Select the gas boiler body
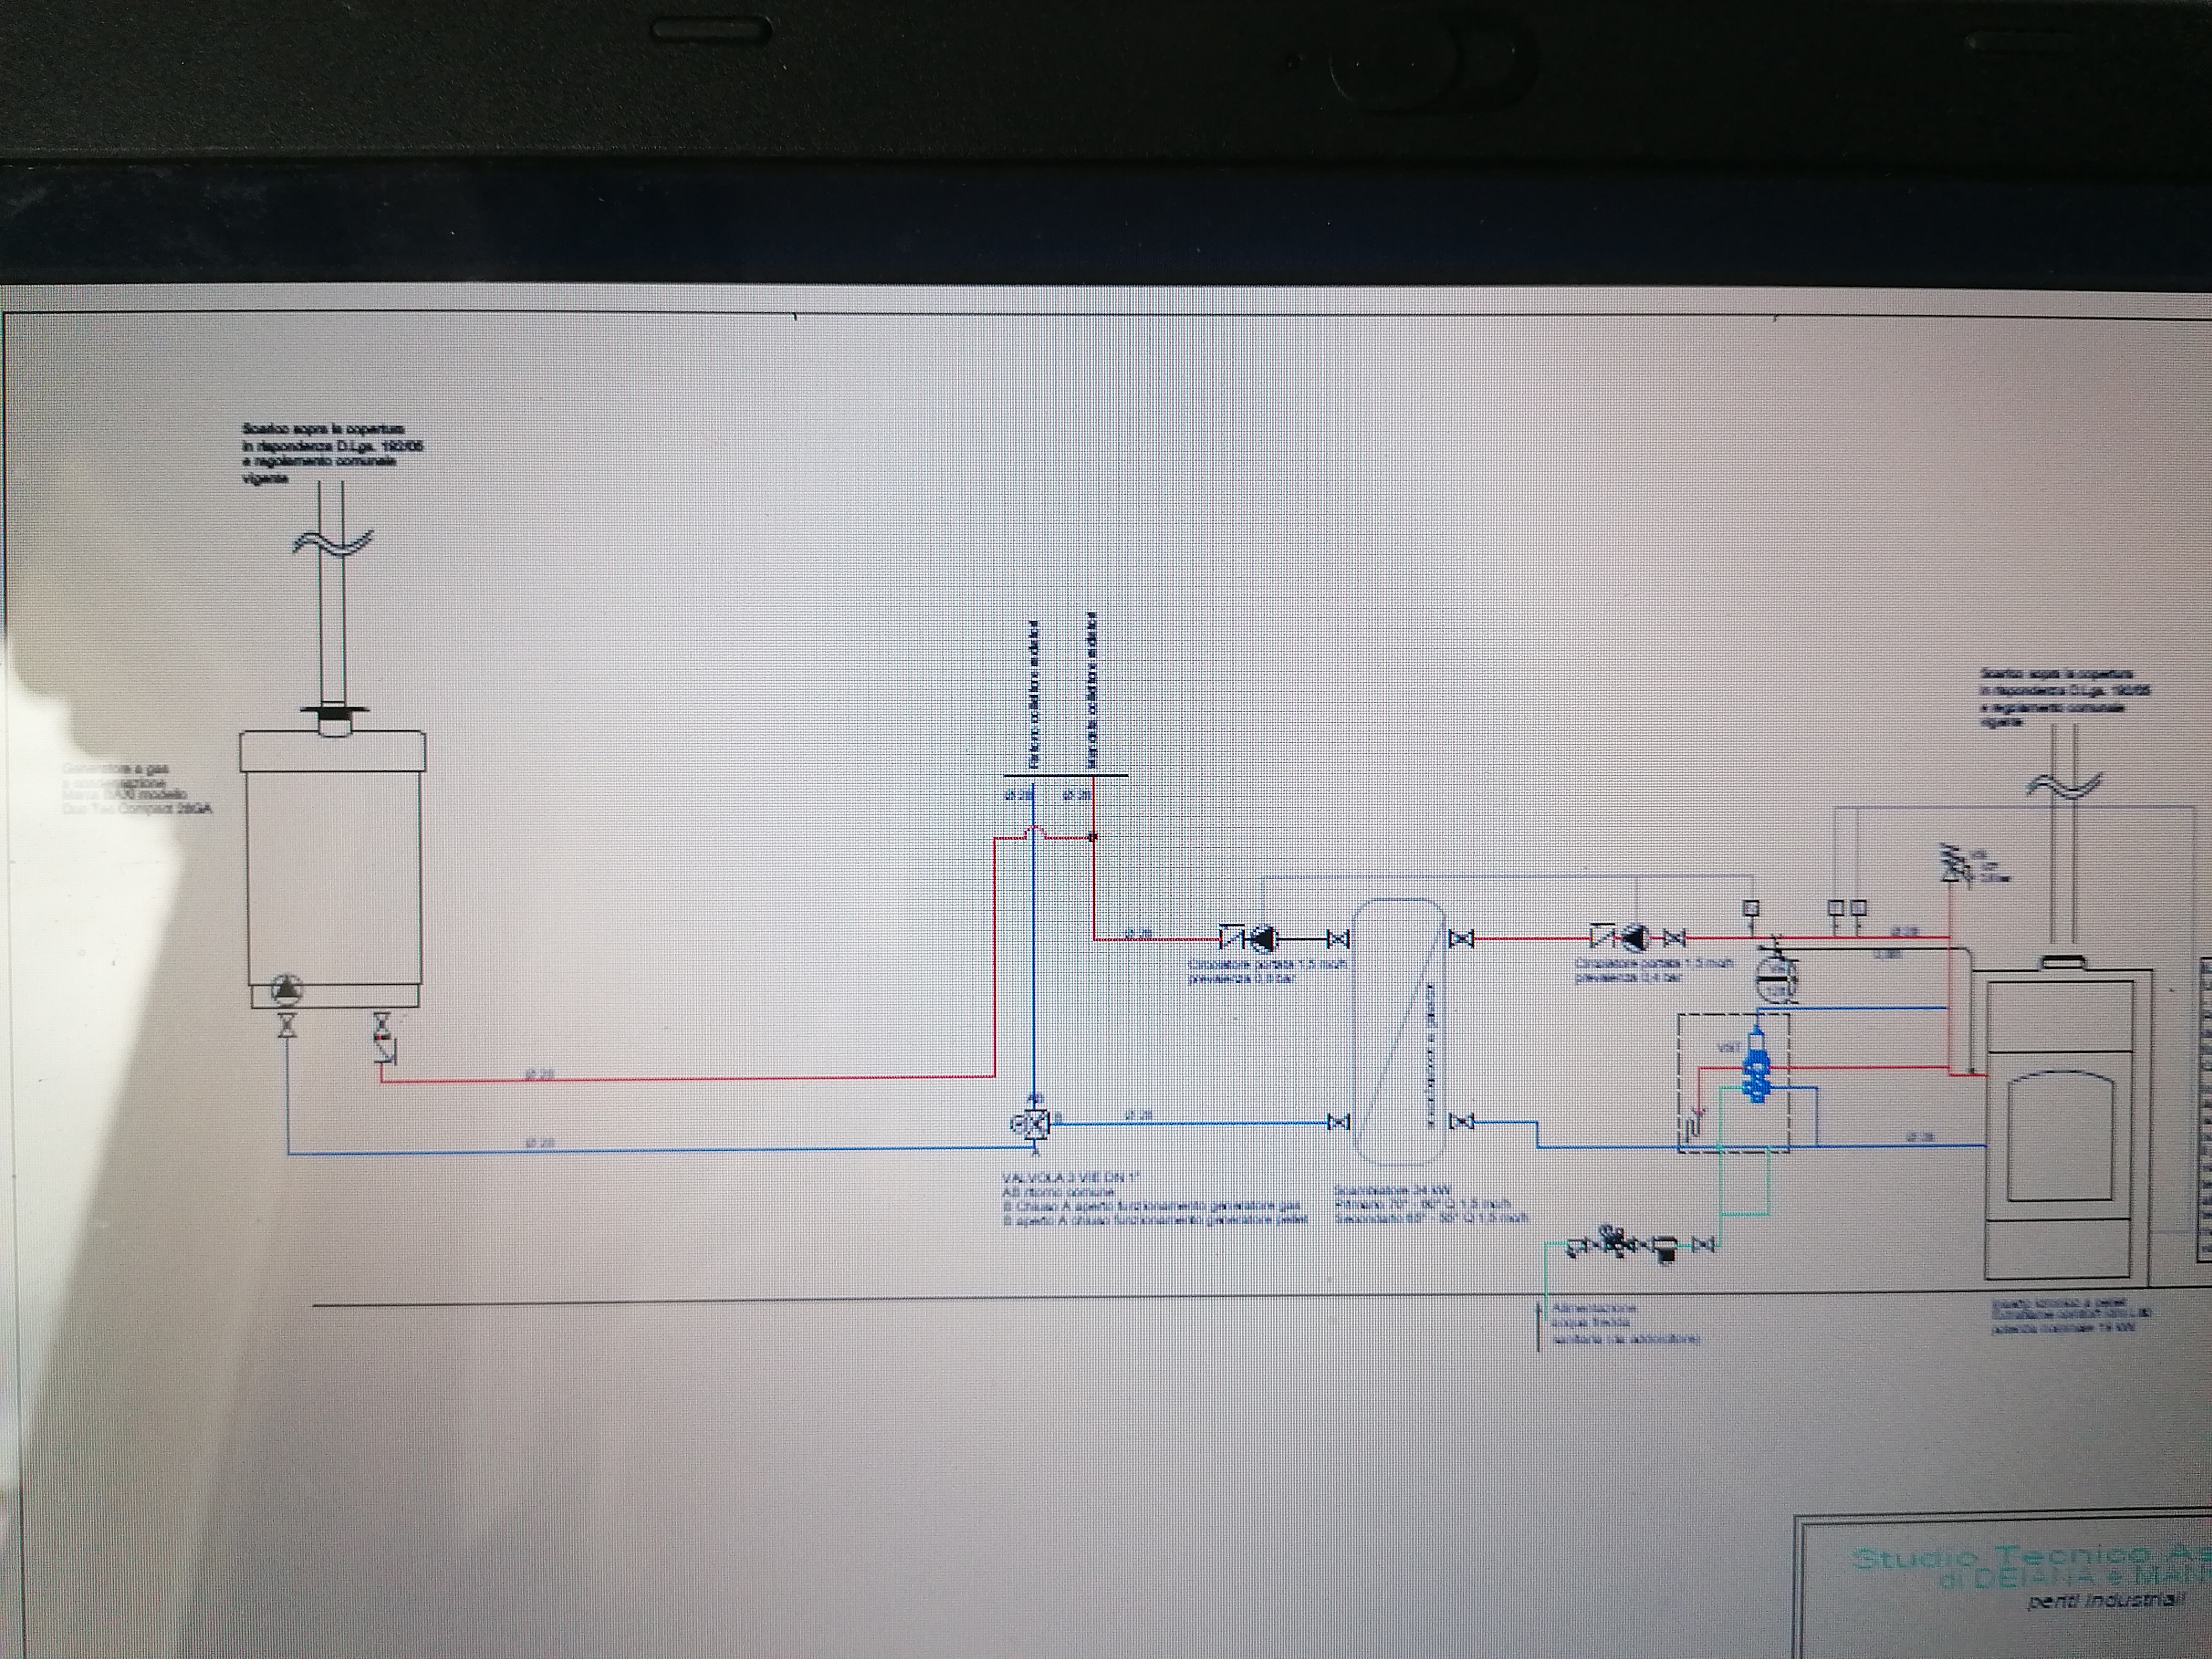Image resolution: width=2212 pixels, height=1659 pixels. click(333, 868)
